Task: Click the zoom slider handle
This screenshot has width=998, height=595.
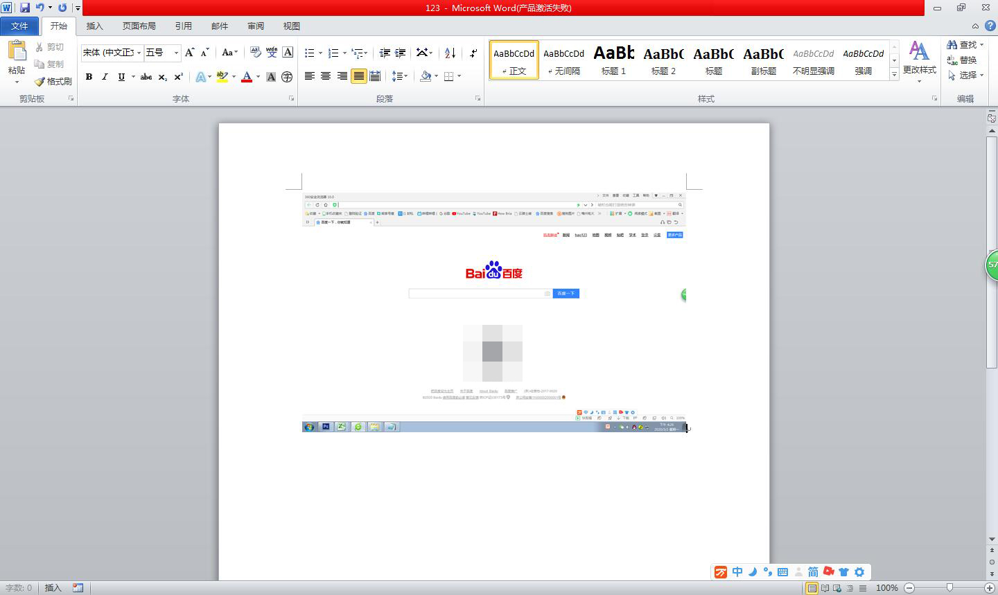Action: coord(949,588)
